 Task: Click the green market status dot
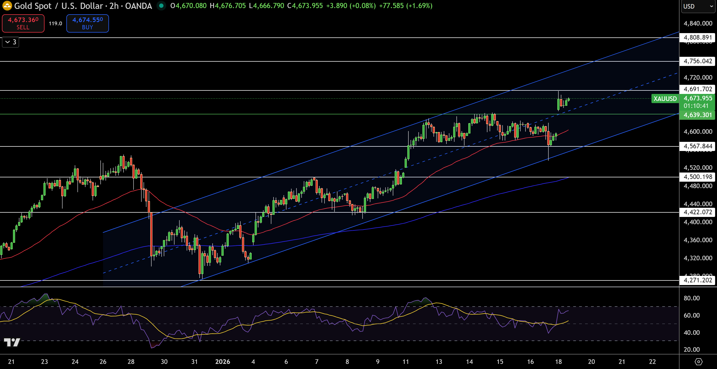[x=161, y=6]
